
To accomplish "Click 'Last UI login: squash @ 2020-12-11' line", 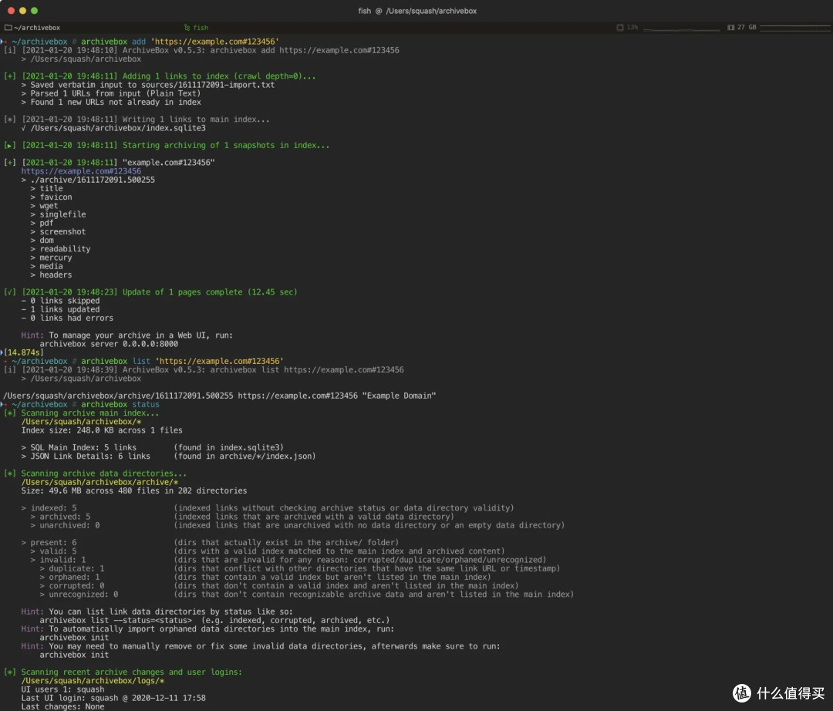I will 113,698.
